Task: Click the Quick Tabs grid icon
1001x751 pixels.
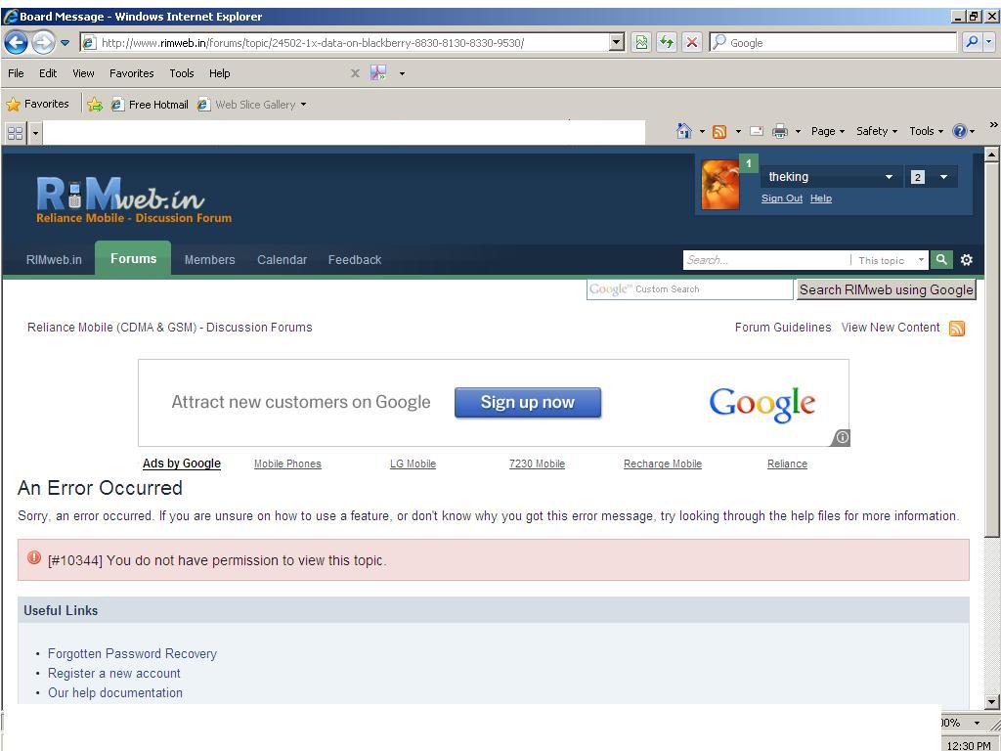Action: tap(15, 133)
